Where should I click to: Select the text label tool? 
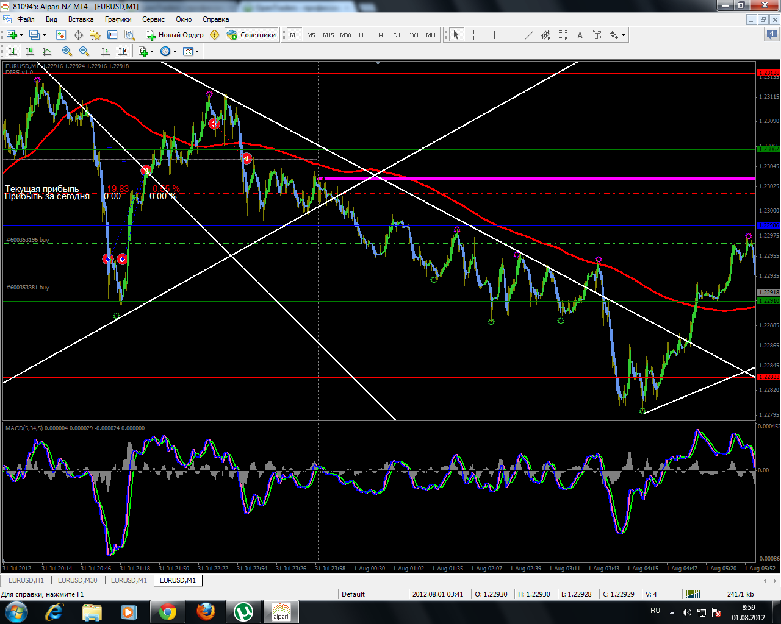pyautogui.click(x=580, y=35)
